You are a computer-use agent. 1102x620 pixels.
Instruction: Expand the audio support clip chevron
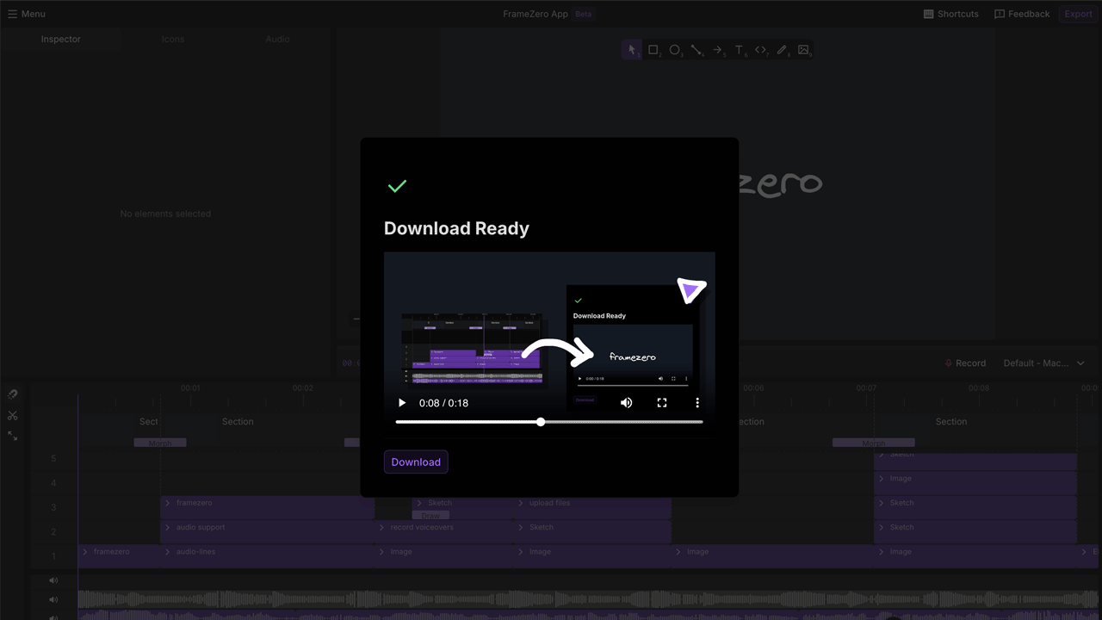168,527
